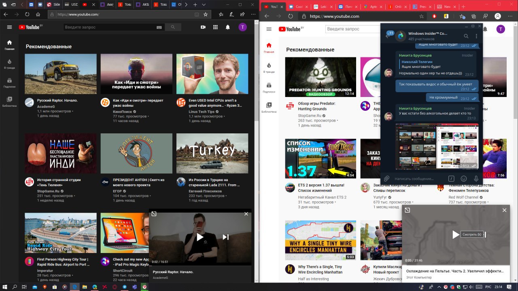The height and width of the screenshot is (291, 518).
Task: Click bot command slash icon in Telegram
Action: tap(452, 178)
